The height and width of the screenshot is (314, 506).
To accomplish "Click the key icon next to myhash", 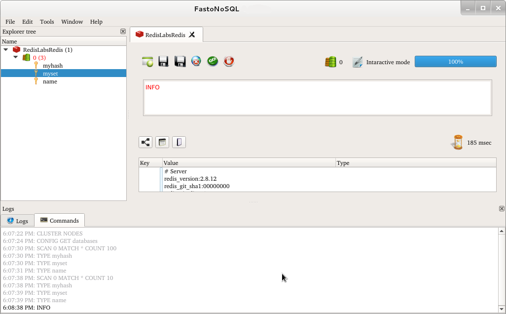I will point(36,65).
